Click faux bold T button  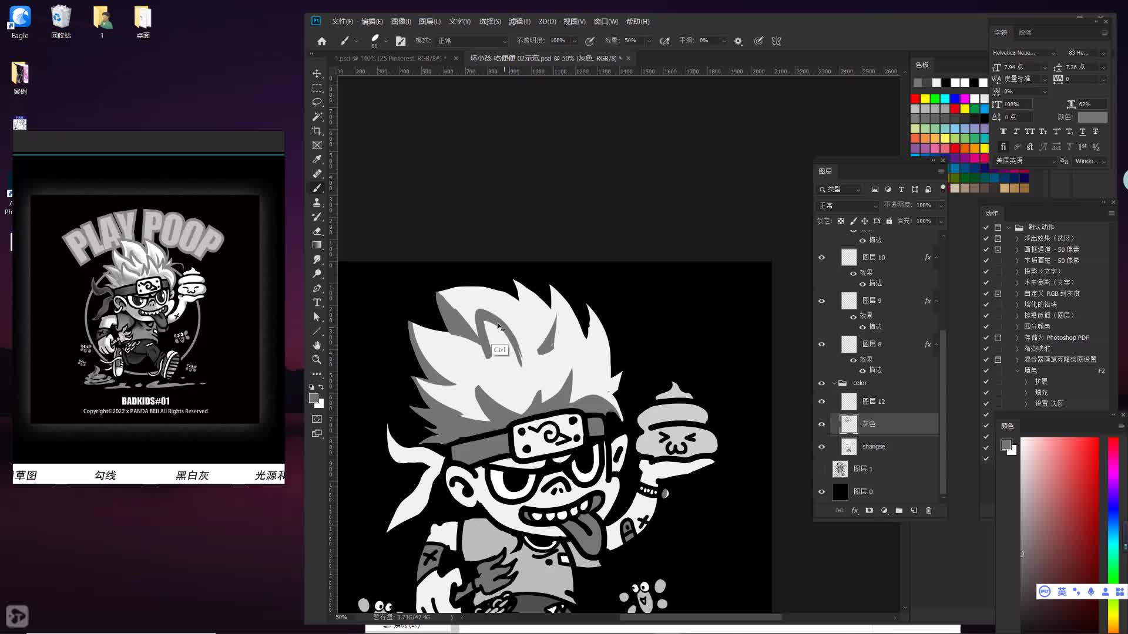(1003, 131)
